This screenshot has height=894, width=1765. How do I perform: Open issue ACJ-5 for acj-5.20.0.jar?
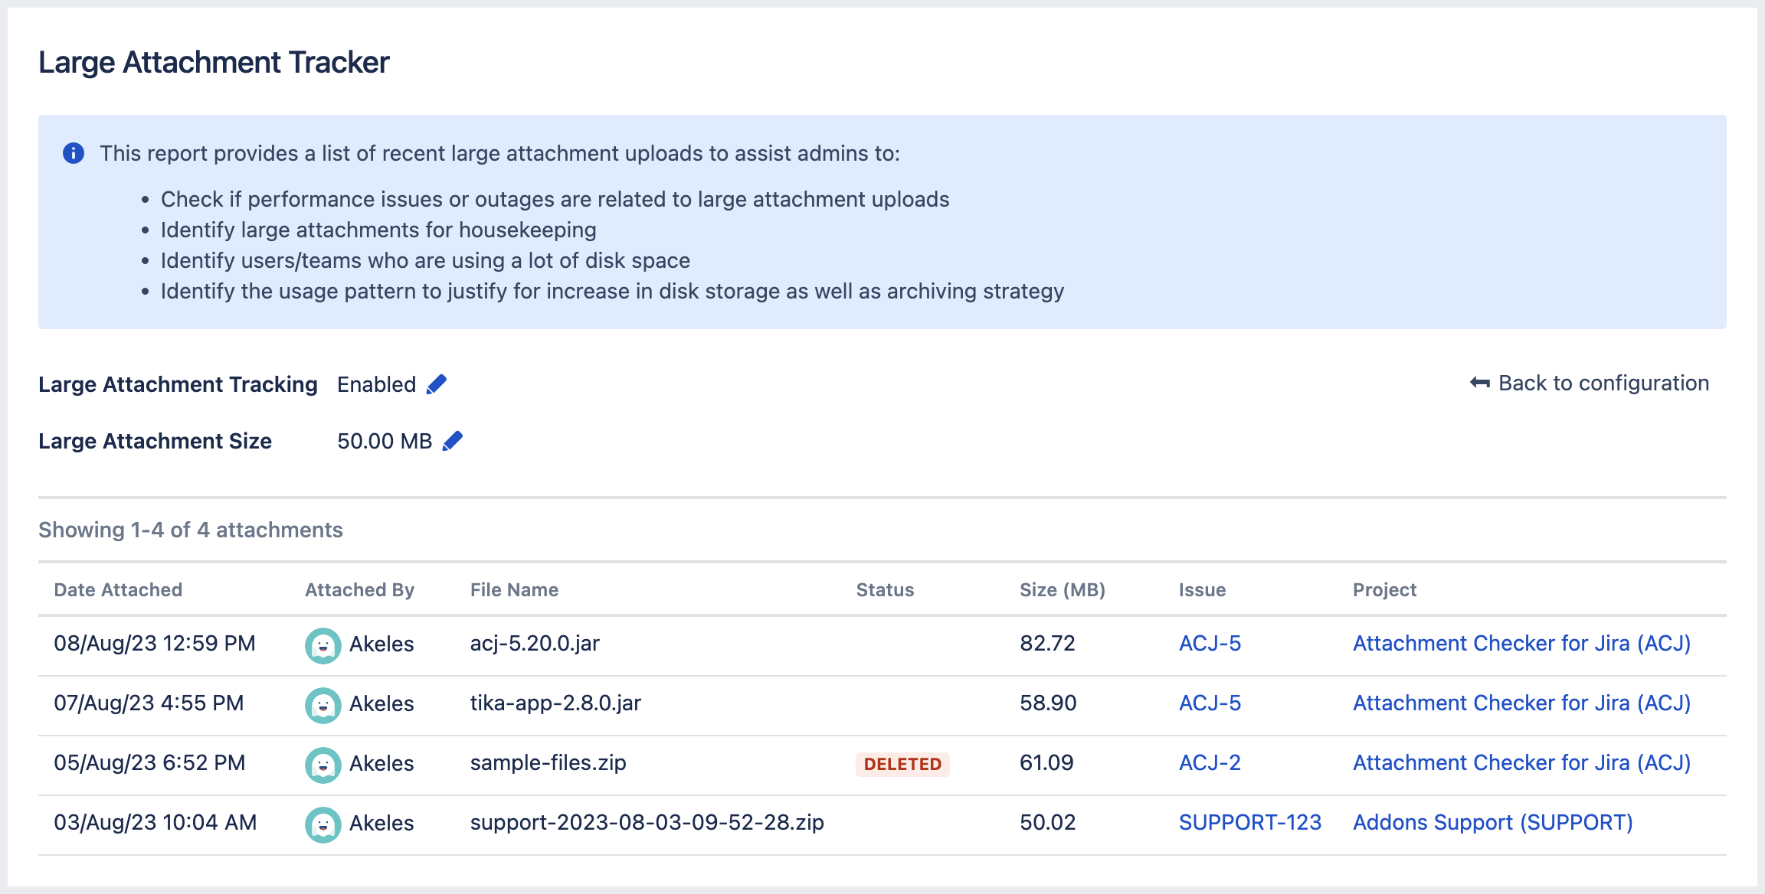coord(1210,643)
